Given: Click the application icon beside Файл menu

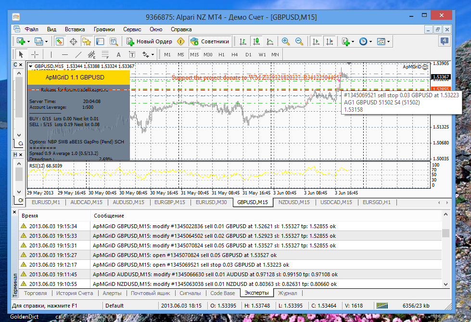Looking at the screenshot, I should (x=17, y=29).
